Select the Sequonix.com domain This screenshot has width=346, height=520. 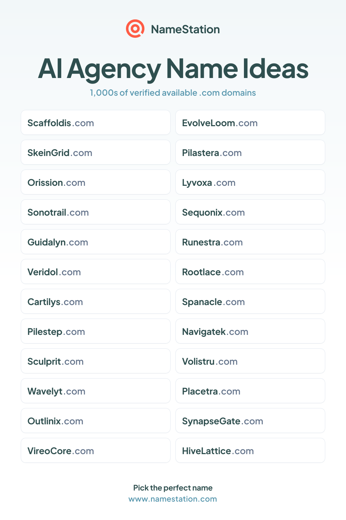(x=250, y=212)
